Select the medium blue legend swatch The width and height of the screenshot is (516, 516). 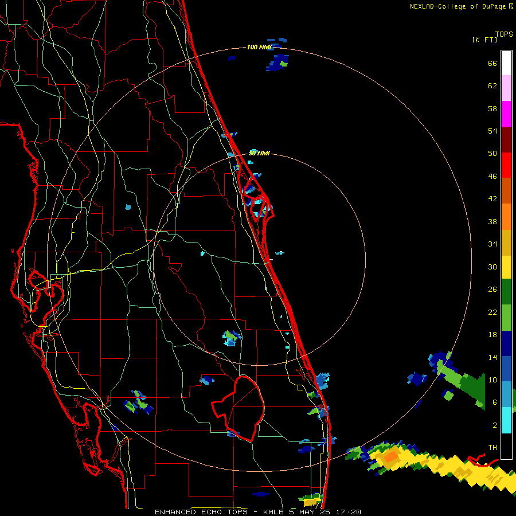506,369
